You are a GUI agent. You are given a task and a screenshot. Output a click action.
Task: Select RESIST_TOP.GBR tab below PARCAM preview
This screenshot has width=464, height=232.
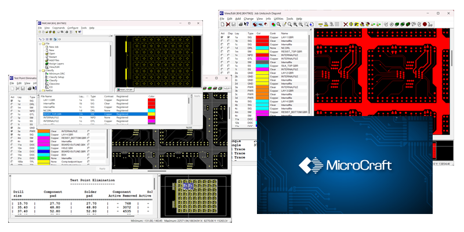125,89
